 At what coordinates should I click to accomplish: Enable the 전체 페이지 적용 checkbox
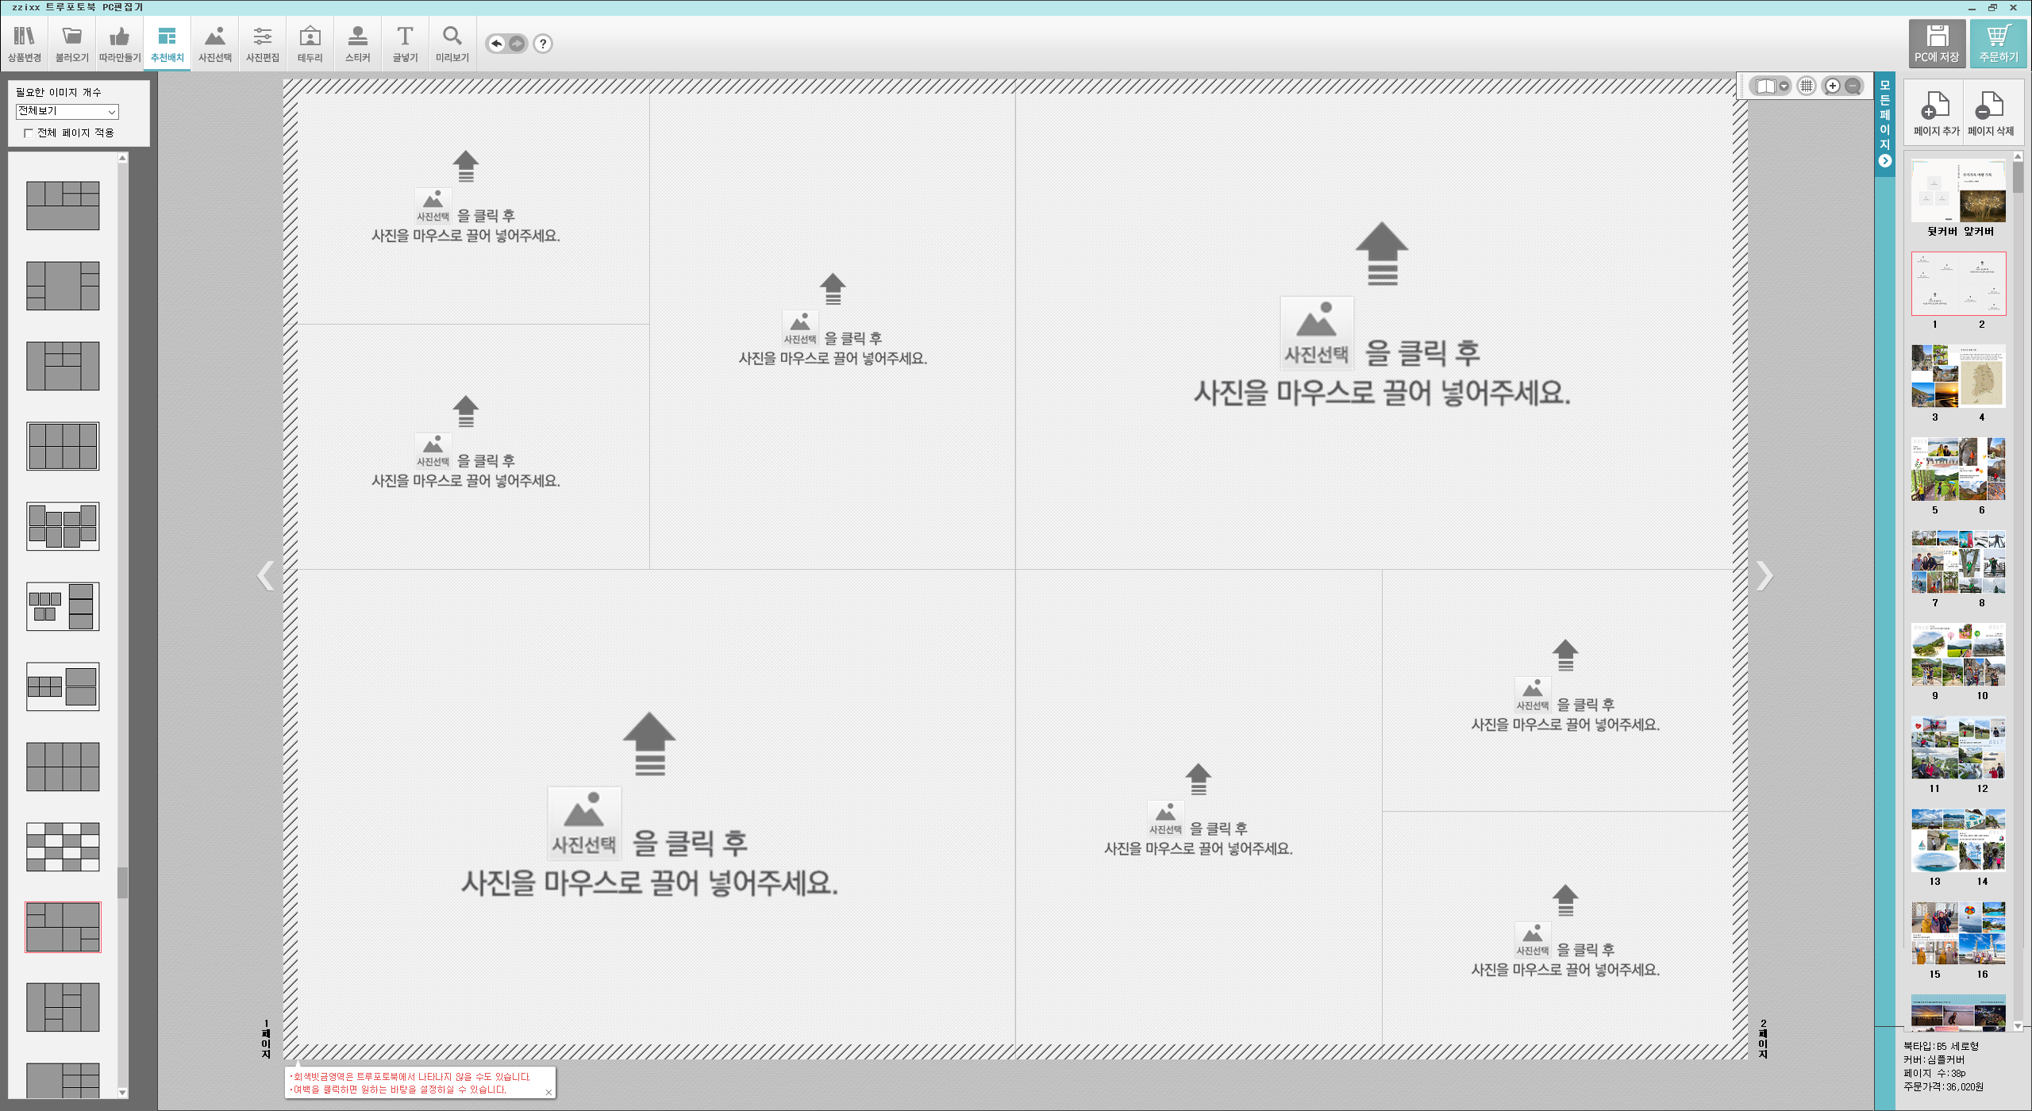[x=29, y=133]
